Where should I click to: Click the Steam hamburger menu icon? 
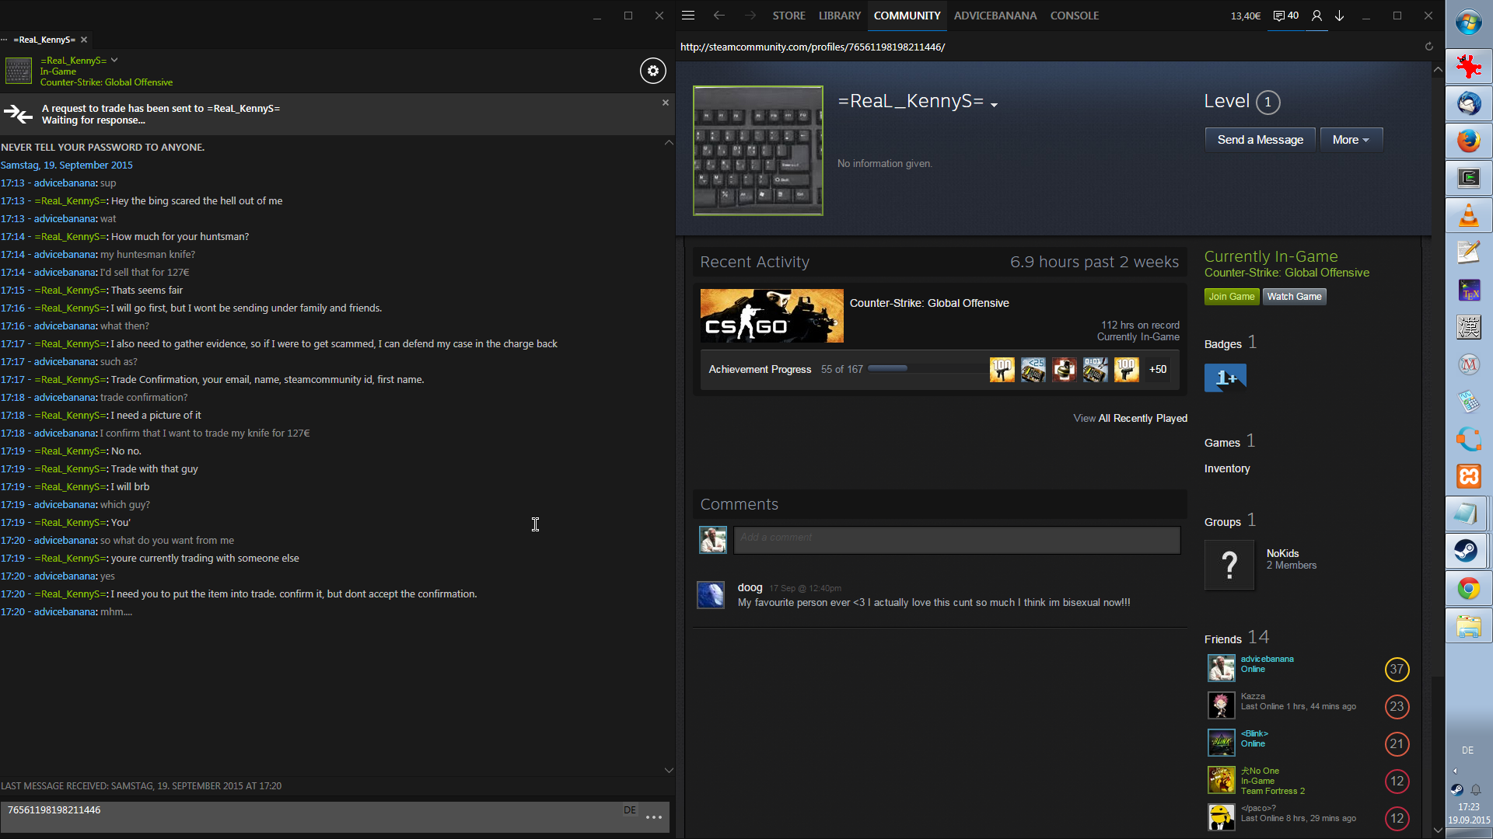688,16
